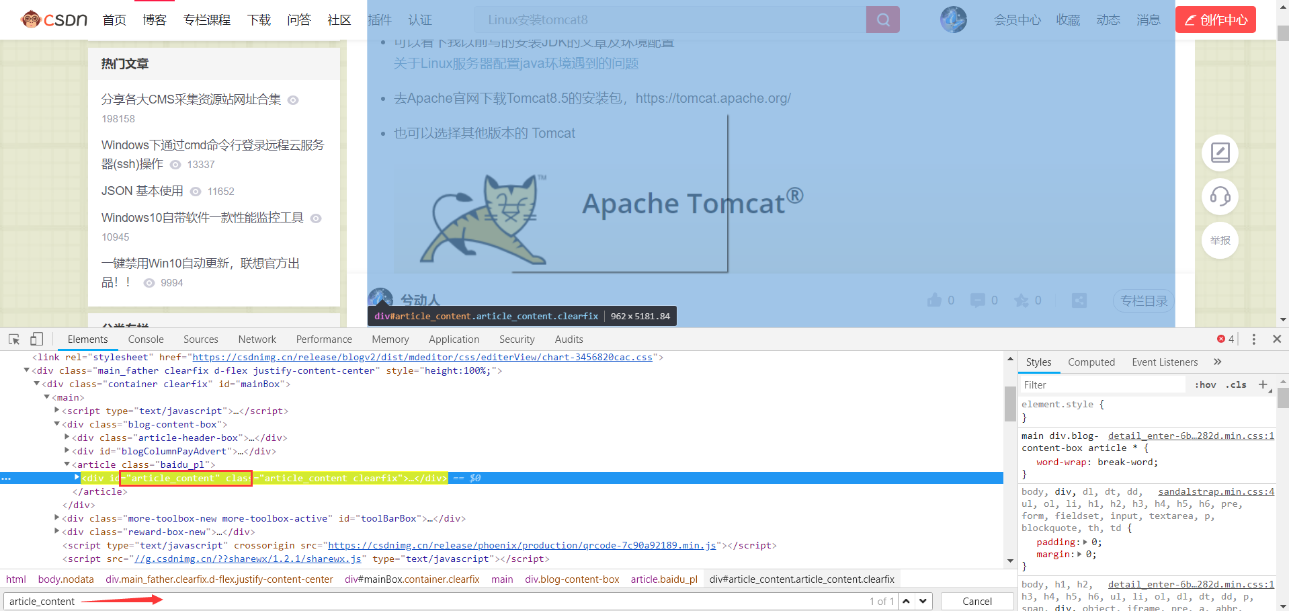Toggle the :hov element state button
This screenshot has width=1289, height=611.
(1205, 385)
